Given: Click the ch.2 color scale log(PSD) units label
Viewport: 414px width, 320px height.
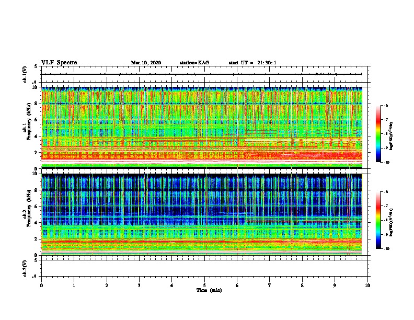Looking at the screenshot, I should [x=391, y=222].
